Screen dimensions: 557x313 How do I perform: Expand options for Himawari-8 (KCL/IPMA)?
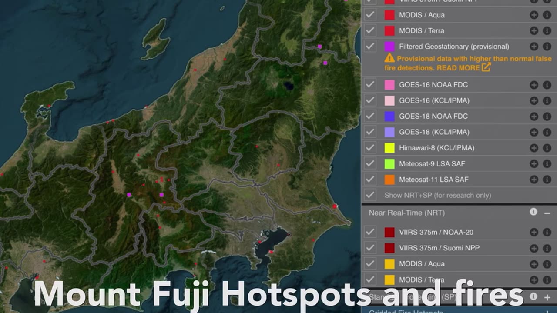[x=534, y=148]
